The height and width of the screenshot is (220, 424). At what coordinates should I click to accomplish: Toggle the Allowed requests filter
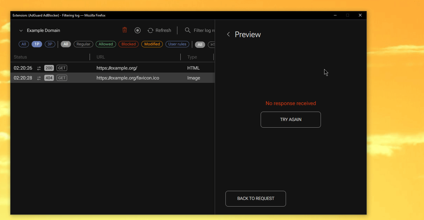pyautogui.click(x=106, y=44)
